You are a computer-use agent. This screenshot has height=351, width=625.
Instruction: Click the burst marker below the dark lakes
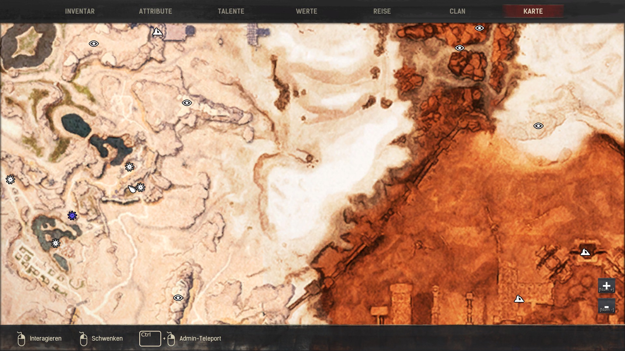pyautogui.click(x=130, y=167)
